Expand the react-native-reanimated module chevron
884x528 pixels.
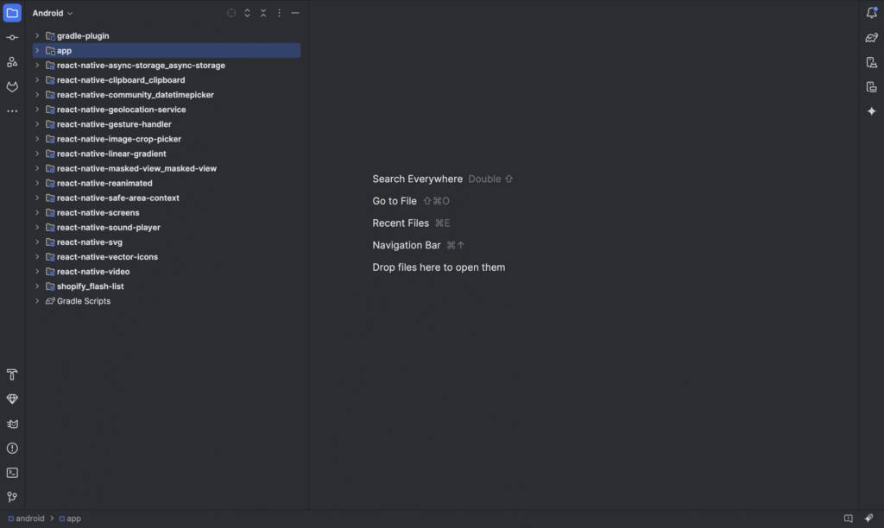(x=37, y=183)
